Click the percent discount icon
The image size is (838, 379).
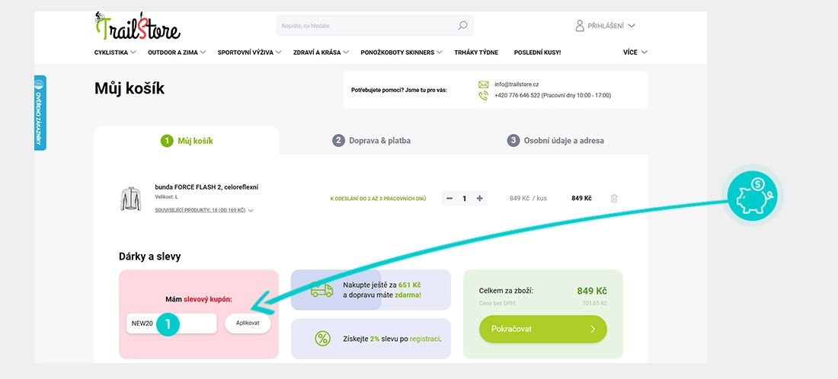322,339
